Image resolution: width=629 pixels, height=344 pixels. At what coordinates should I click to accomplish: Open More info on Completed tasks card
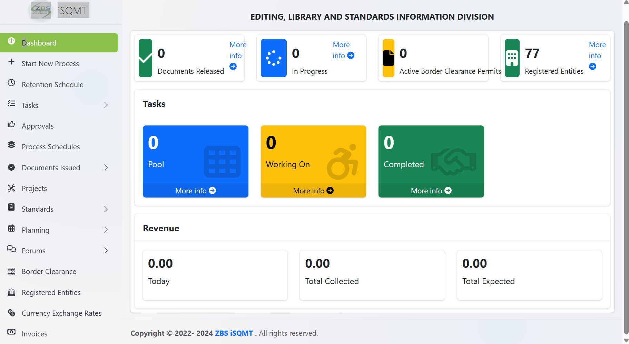(x=431, y=191)
